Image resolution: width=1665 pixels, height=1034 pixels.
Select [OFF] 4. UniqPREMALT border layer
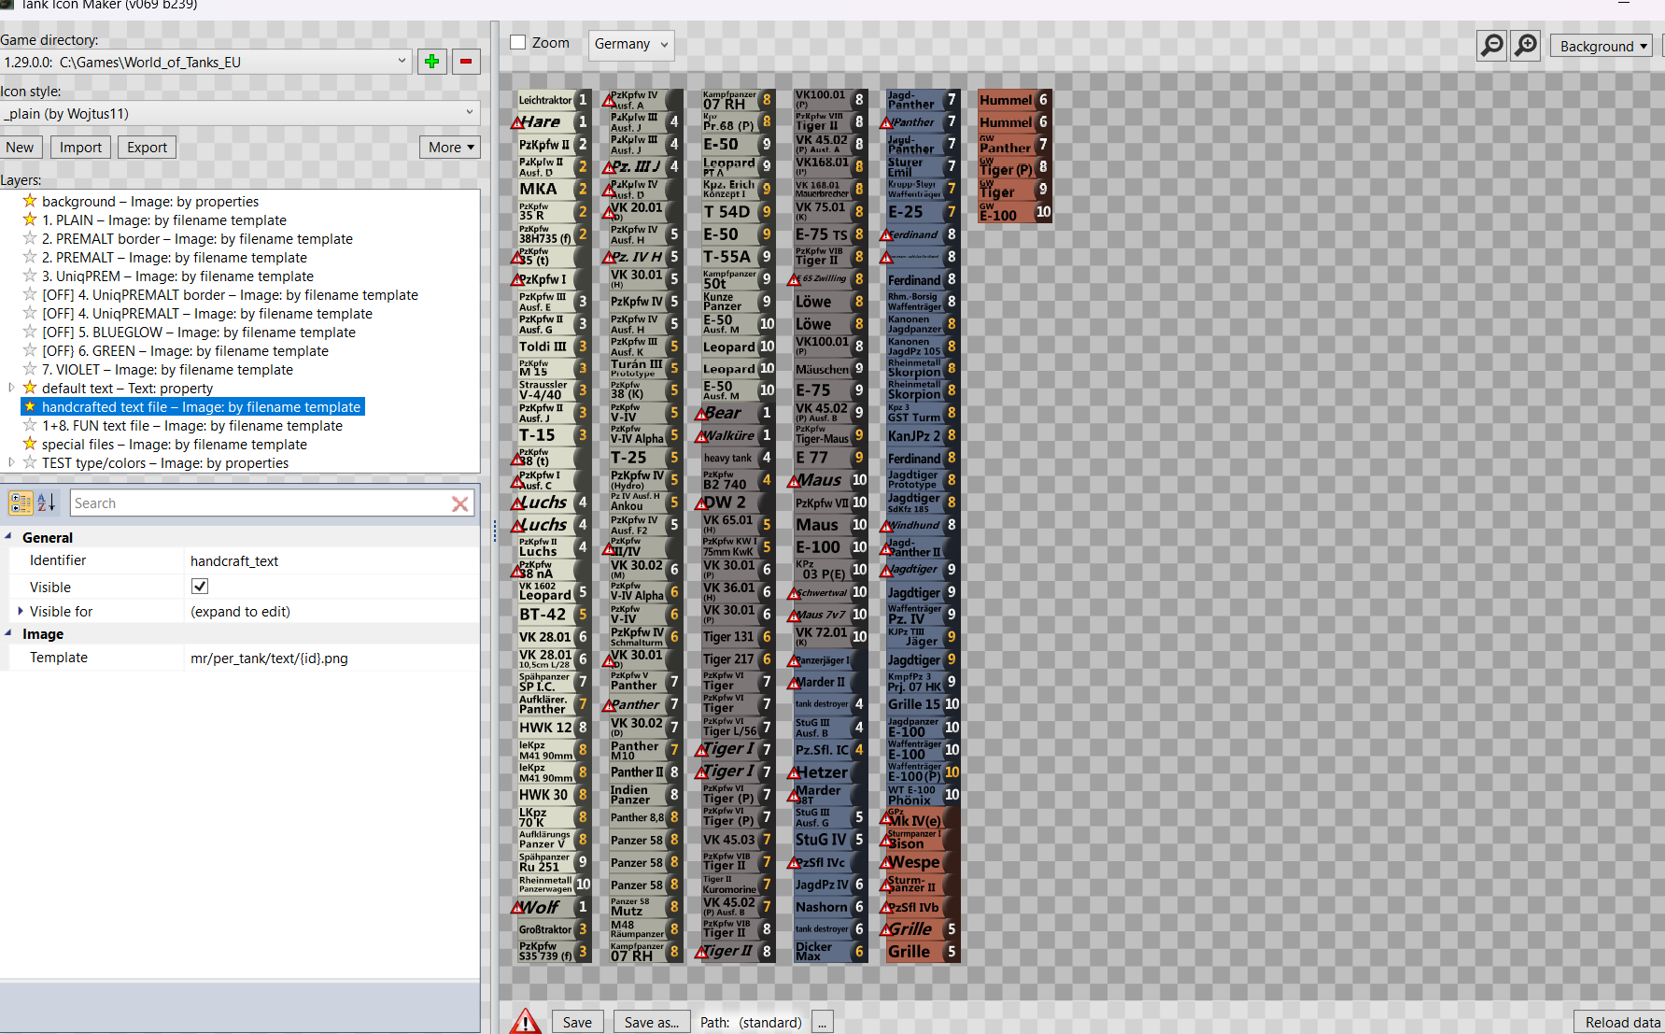[230, 294]
